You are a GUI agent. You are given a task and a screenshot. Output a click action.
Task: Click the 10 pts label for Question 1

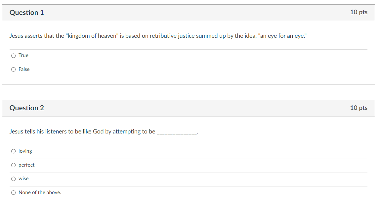coord(359,12)
